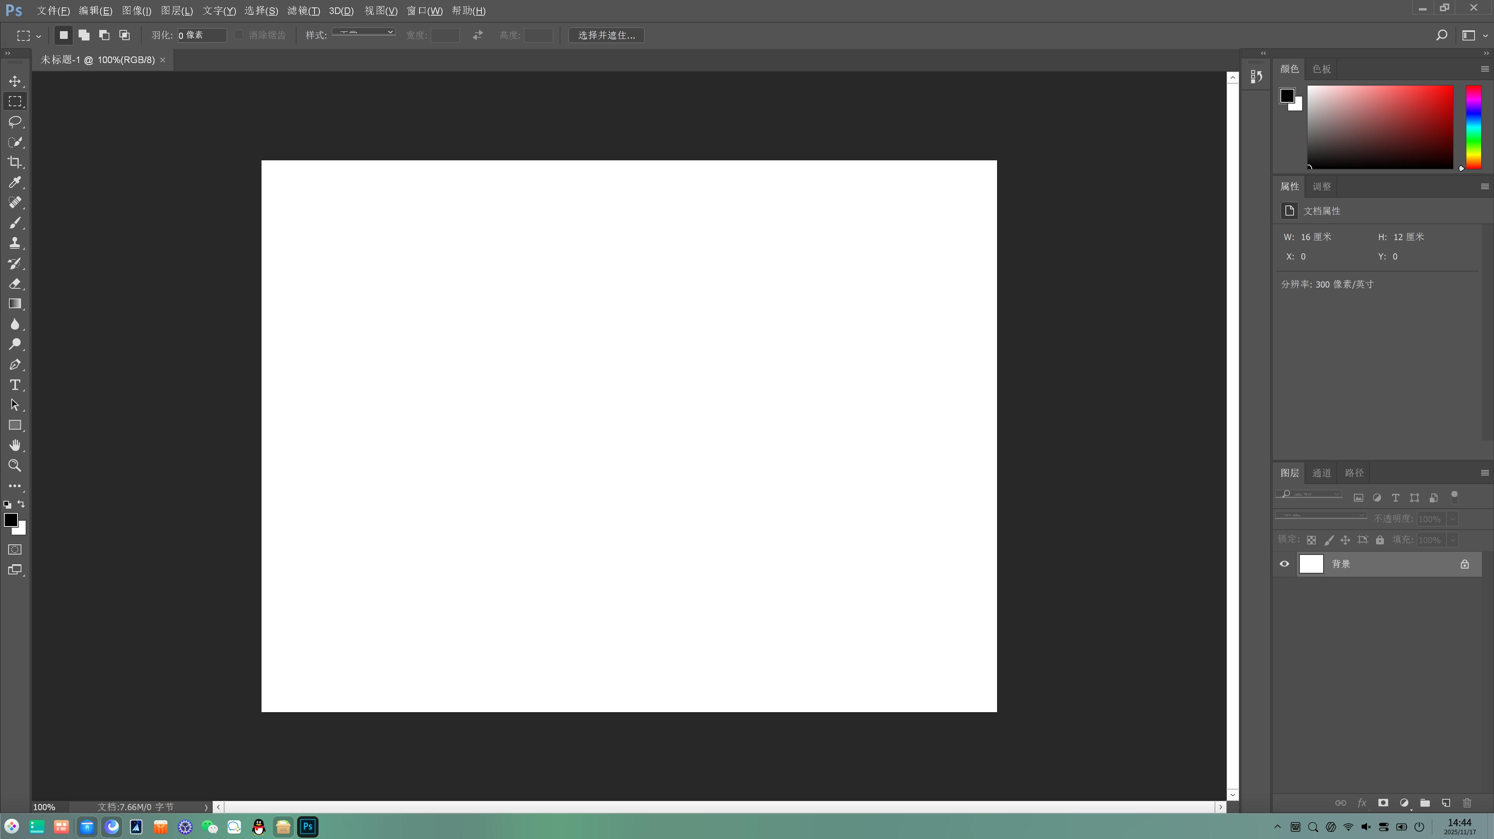1494x839 pixels.
Task: Select the Lasso tool
Action: tap(15, 122)
